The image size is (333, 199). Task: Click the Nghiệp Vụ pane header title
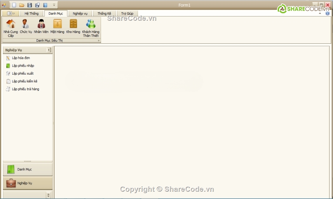pos(14,50)
